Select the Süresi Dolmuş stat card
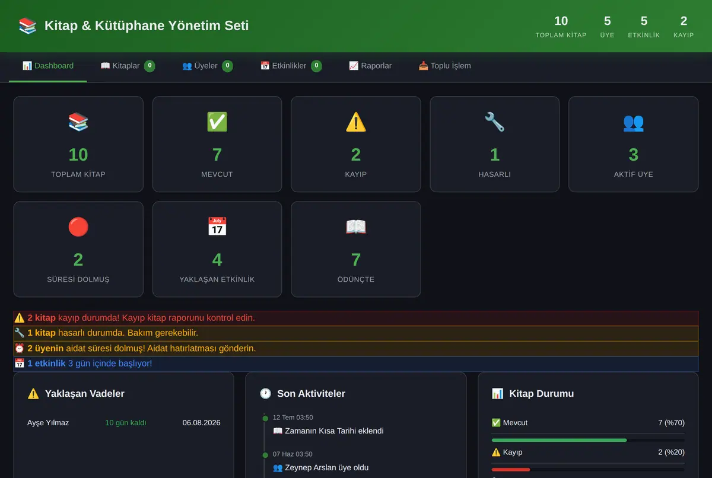The width and height of the screenshot is (712, 478). [78, 249]
